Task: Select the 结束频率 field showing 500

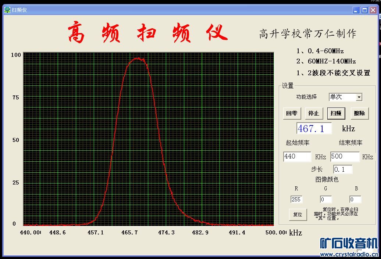Action: pyautogui.click(x=345, y=157)
